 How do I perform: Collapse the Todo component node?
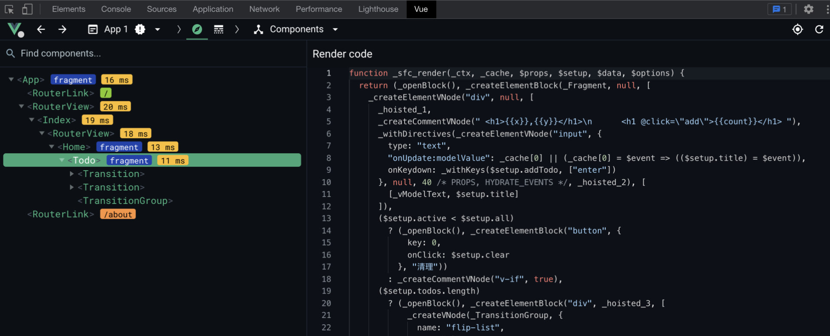tap(62, 160)
